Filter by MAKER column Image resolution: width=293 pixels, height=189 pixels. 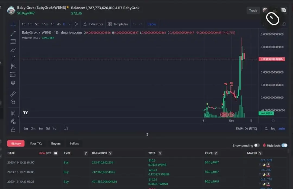tap(260, 153)
